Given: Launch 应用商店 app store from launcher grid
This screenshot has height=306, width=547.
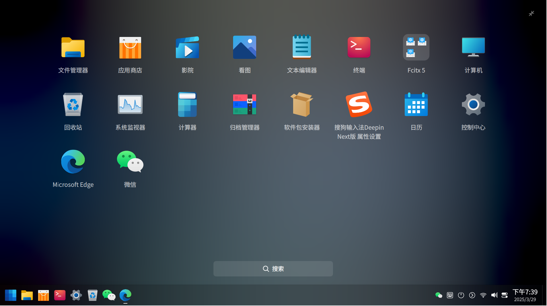Looking at the screenshot, I should coord(130,47).
